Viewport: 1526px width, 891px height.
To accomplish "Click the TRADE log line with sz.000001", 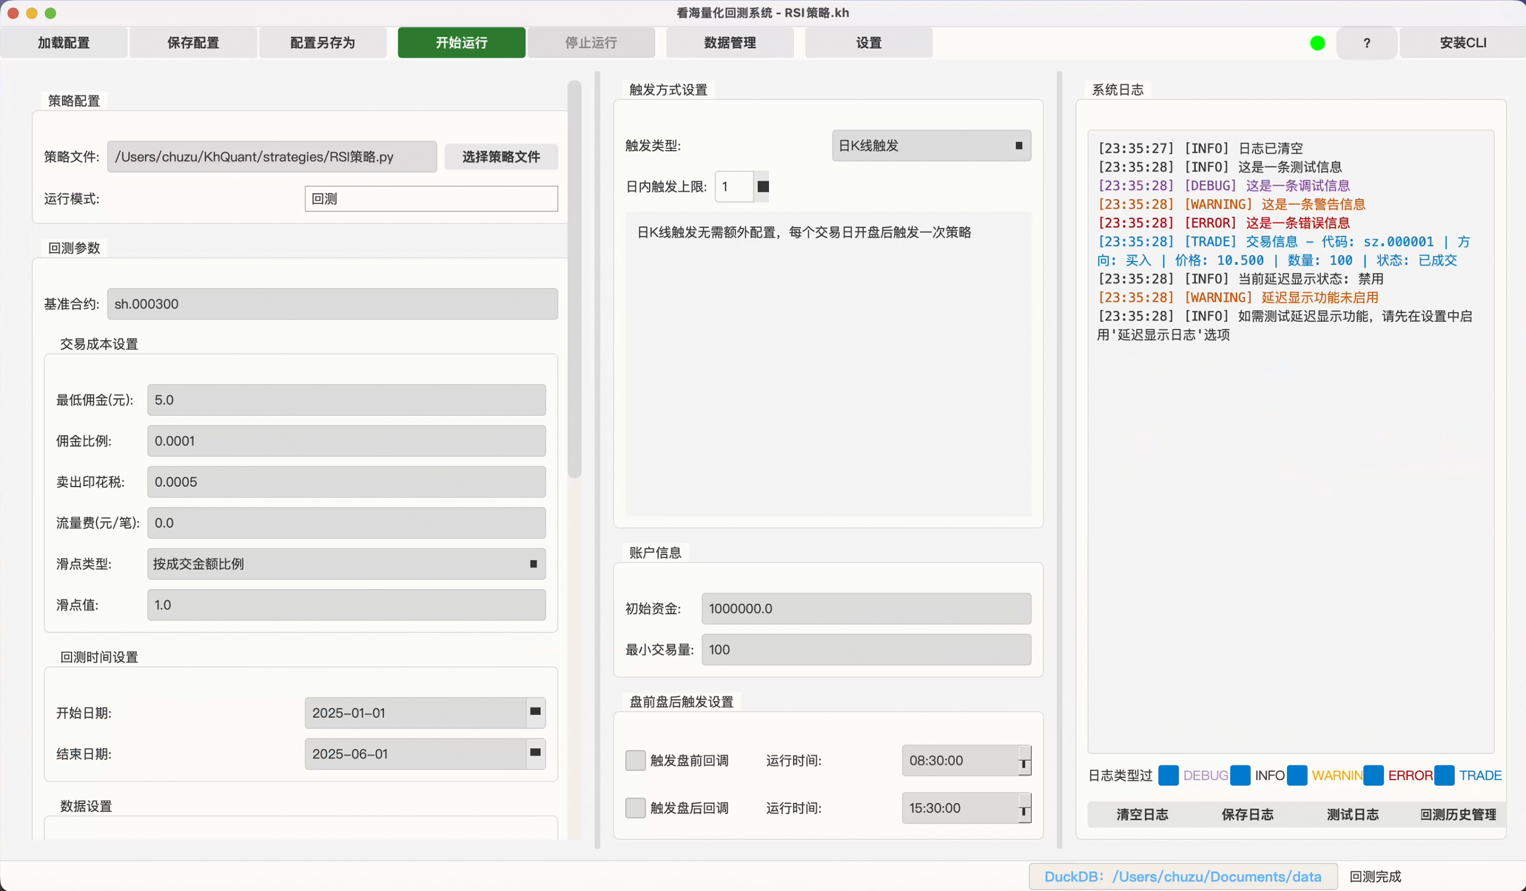I will click(x=1284, y=251).
